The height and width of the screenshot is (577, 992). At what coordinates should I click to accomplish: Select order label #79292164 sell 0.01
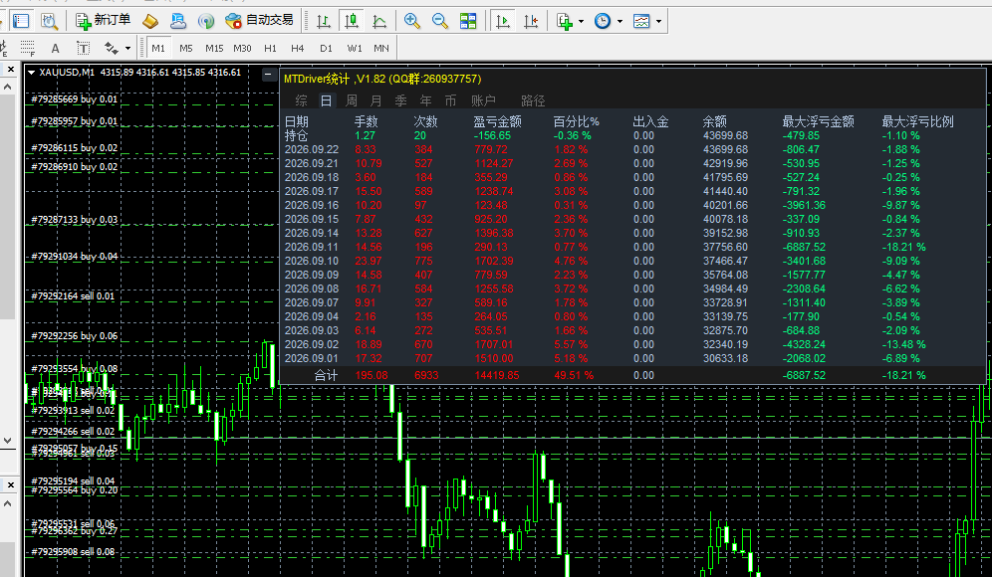tap(73, 295)
